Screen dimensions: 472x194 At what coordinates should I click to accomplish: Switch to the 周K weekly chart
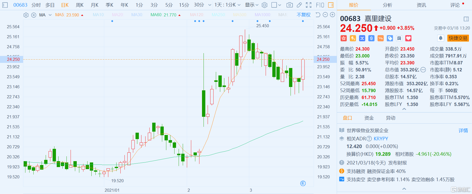click(80, 5)
